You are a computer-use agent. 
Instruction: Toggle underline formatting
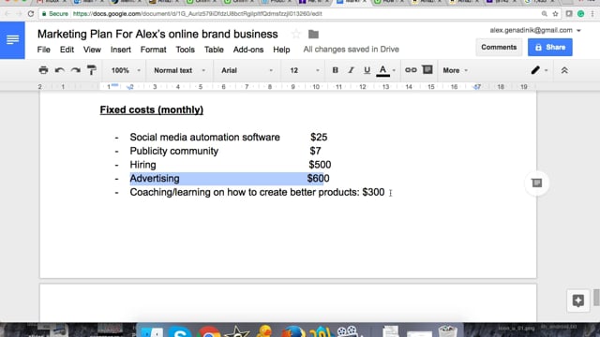pos(367,70)
